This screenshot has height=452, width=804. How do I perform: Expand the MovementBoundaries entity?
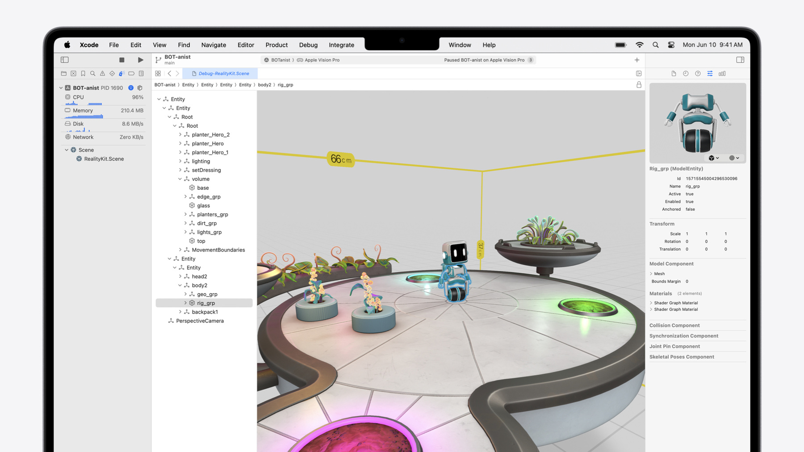click(180, 250)
